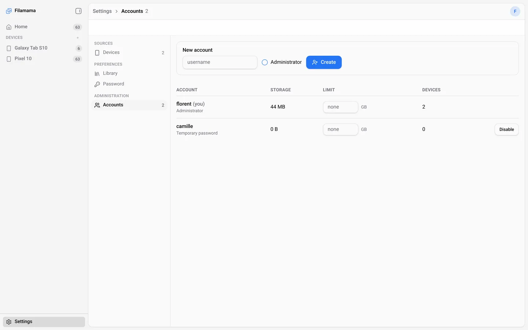This screenshot has height=330, width=528.
Task: Open the user avatar F
Action: point(515,11)
